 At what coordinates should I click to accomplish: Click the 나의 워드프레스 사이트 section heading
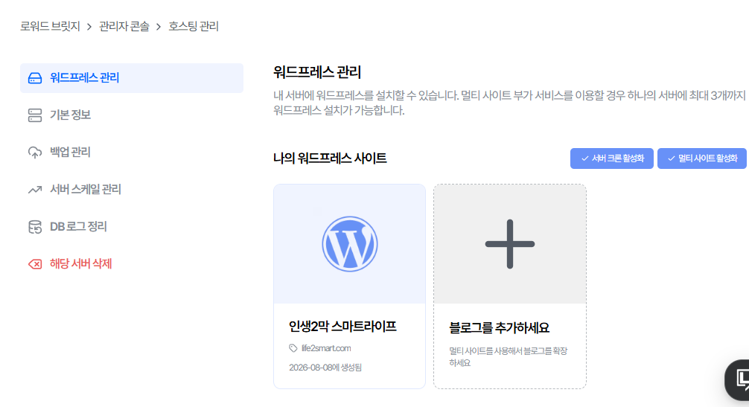(x=330, y=158)
